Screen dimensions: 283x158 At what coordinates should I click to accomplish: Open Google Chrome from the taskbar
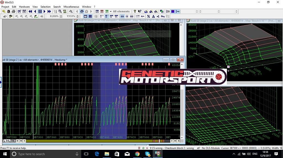pyautogui.click(x=137, y=154)
